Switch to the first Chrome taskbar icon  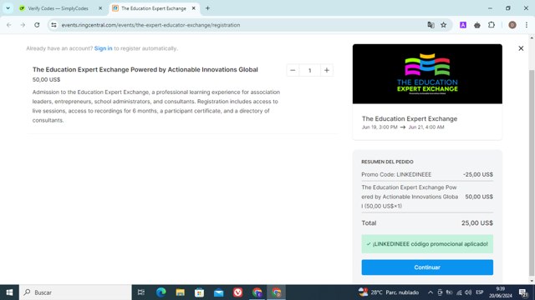[x=257, y=292]
